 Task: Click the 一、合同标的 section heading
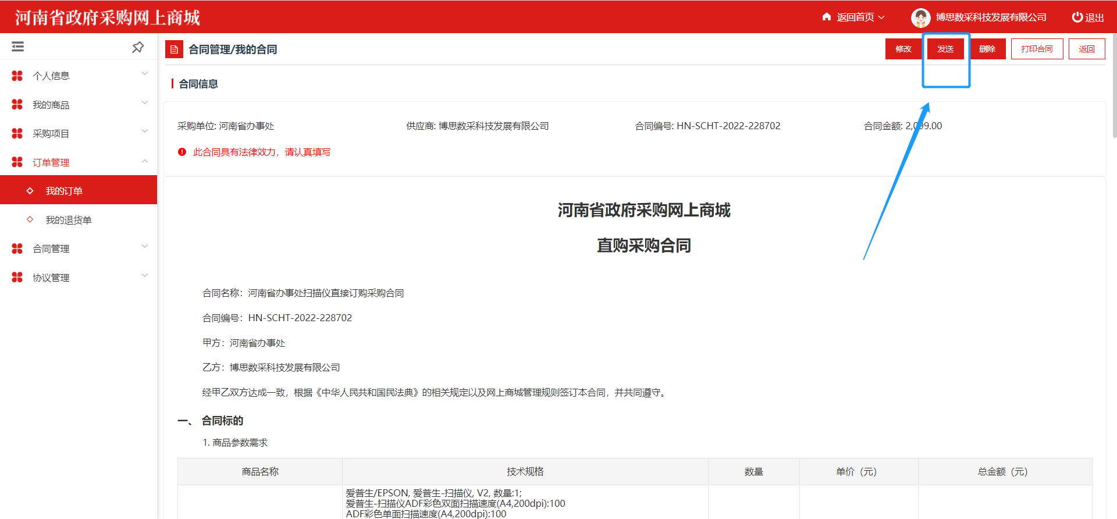pyautogui.click(x=211, y=420)
